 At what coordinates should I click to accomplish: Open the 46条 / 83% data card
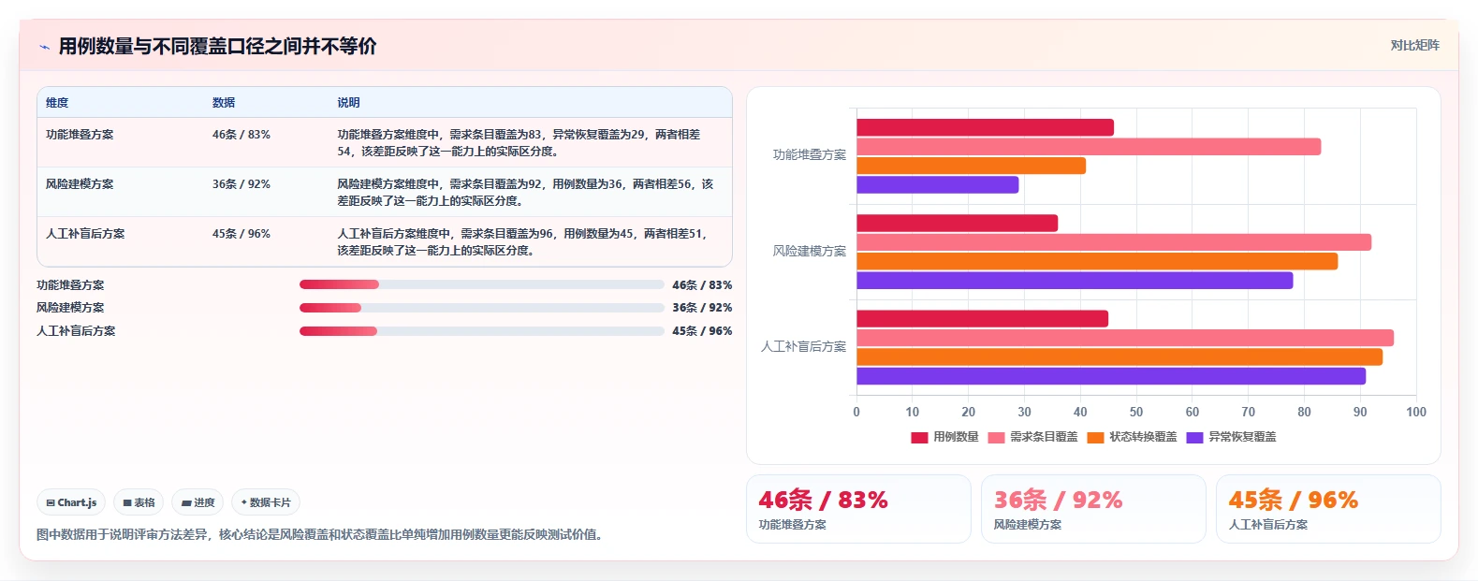(x=858, y=509)
